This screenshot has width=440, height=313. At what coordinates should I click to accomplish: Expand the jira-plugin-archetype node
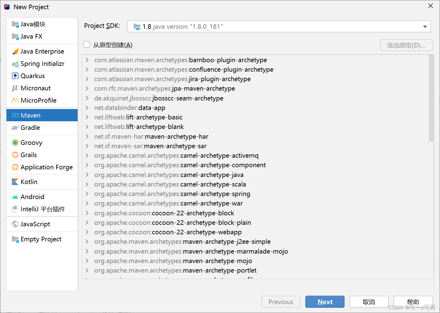click(87, 79)
